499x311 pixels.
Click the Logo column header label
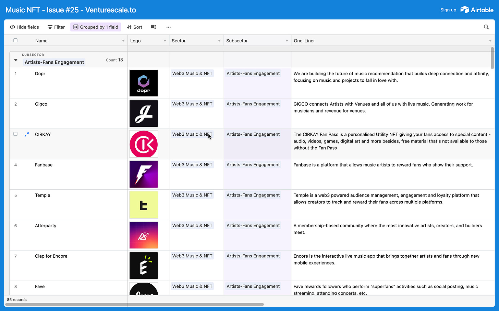coord(135,41)
